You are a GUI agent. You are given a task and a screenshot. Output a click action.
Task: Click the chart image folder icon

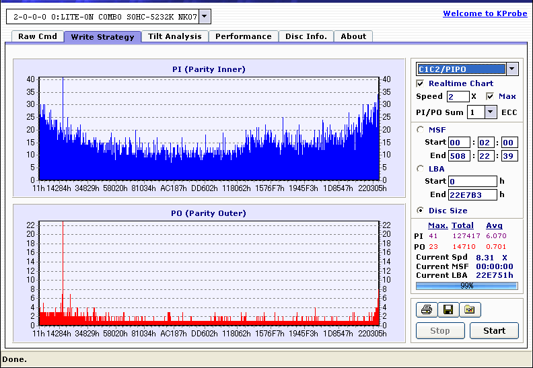point(470,309)
